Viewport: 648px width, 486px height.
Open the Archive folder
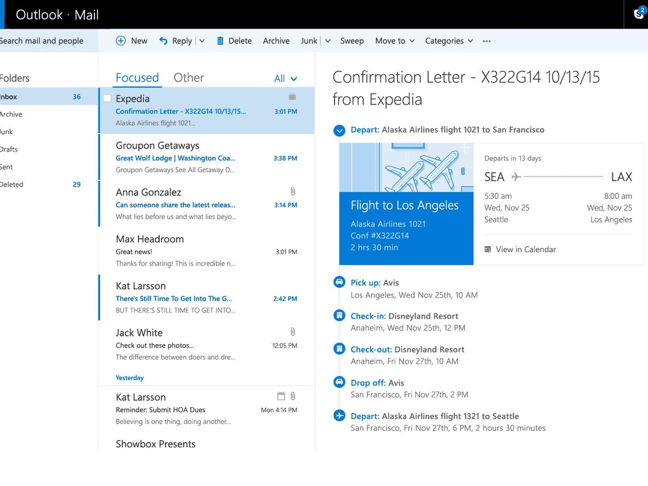48,114
